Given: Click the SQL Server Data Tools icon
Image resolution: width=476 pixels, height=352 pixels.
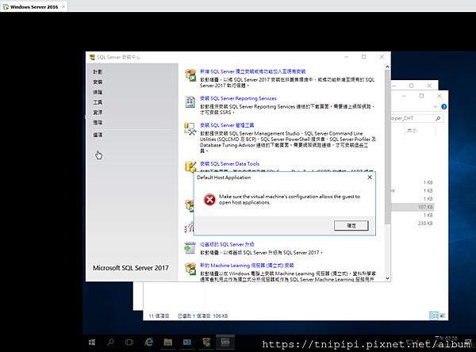Looking at the screenshot, I should point(190,166).
